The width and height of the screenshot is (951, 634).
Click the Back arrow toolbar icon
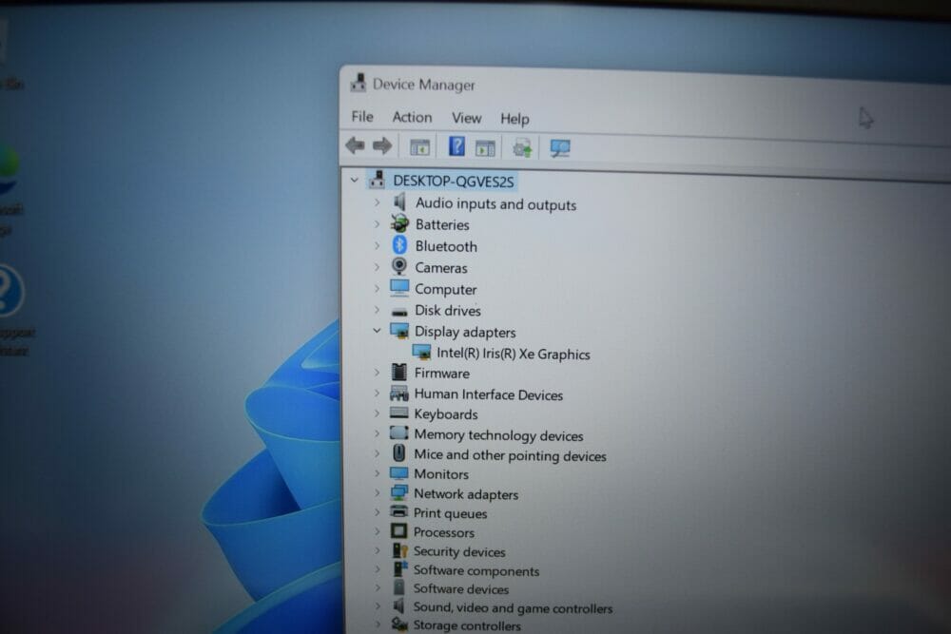tap(356, 145)
